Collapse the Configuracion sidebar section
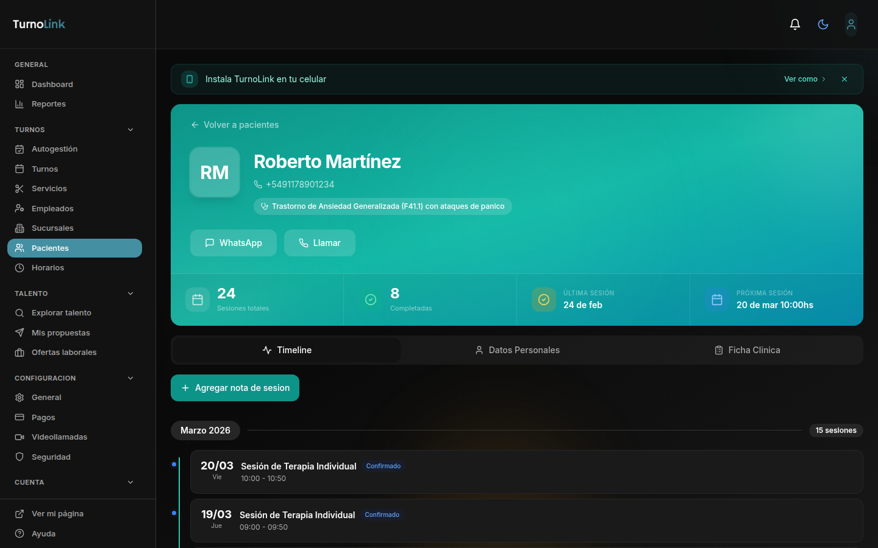Screen dimensions: 878x548 (130, 378)
